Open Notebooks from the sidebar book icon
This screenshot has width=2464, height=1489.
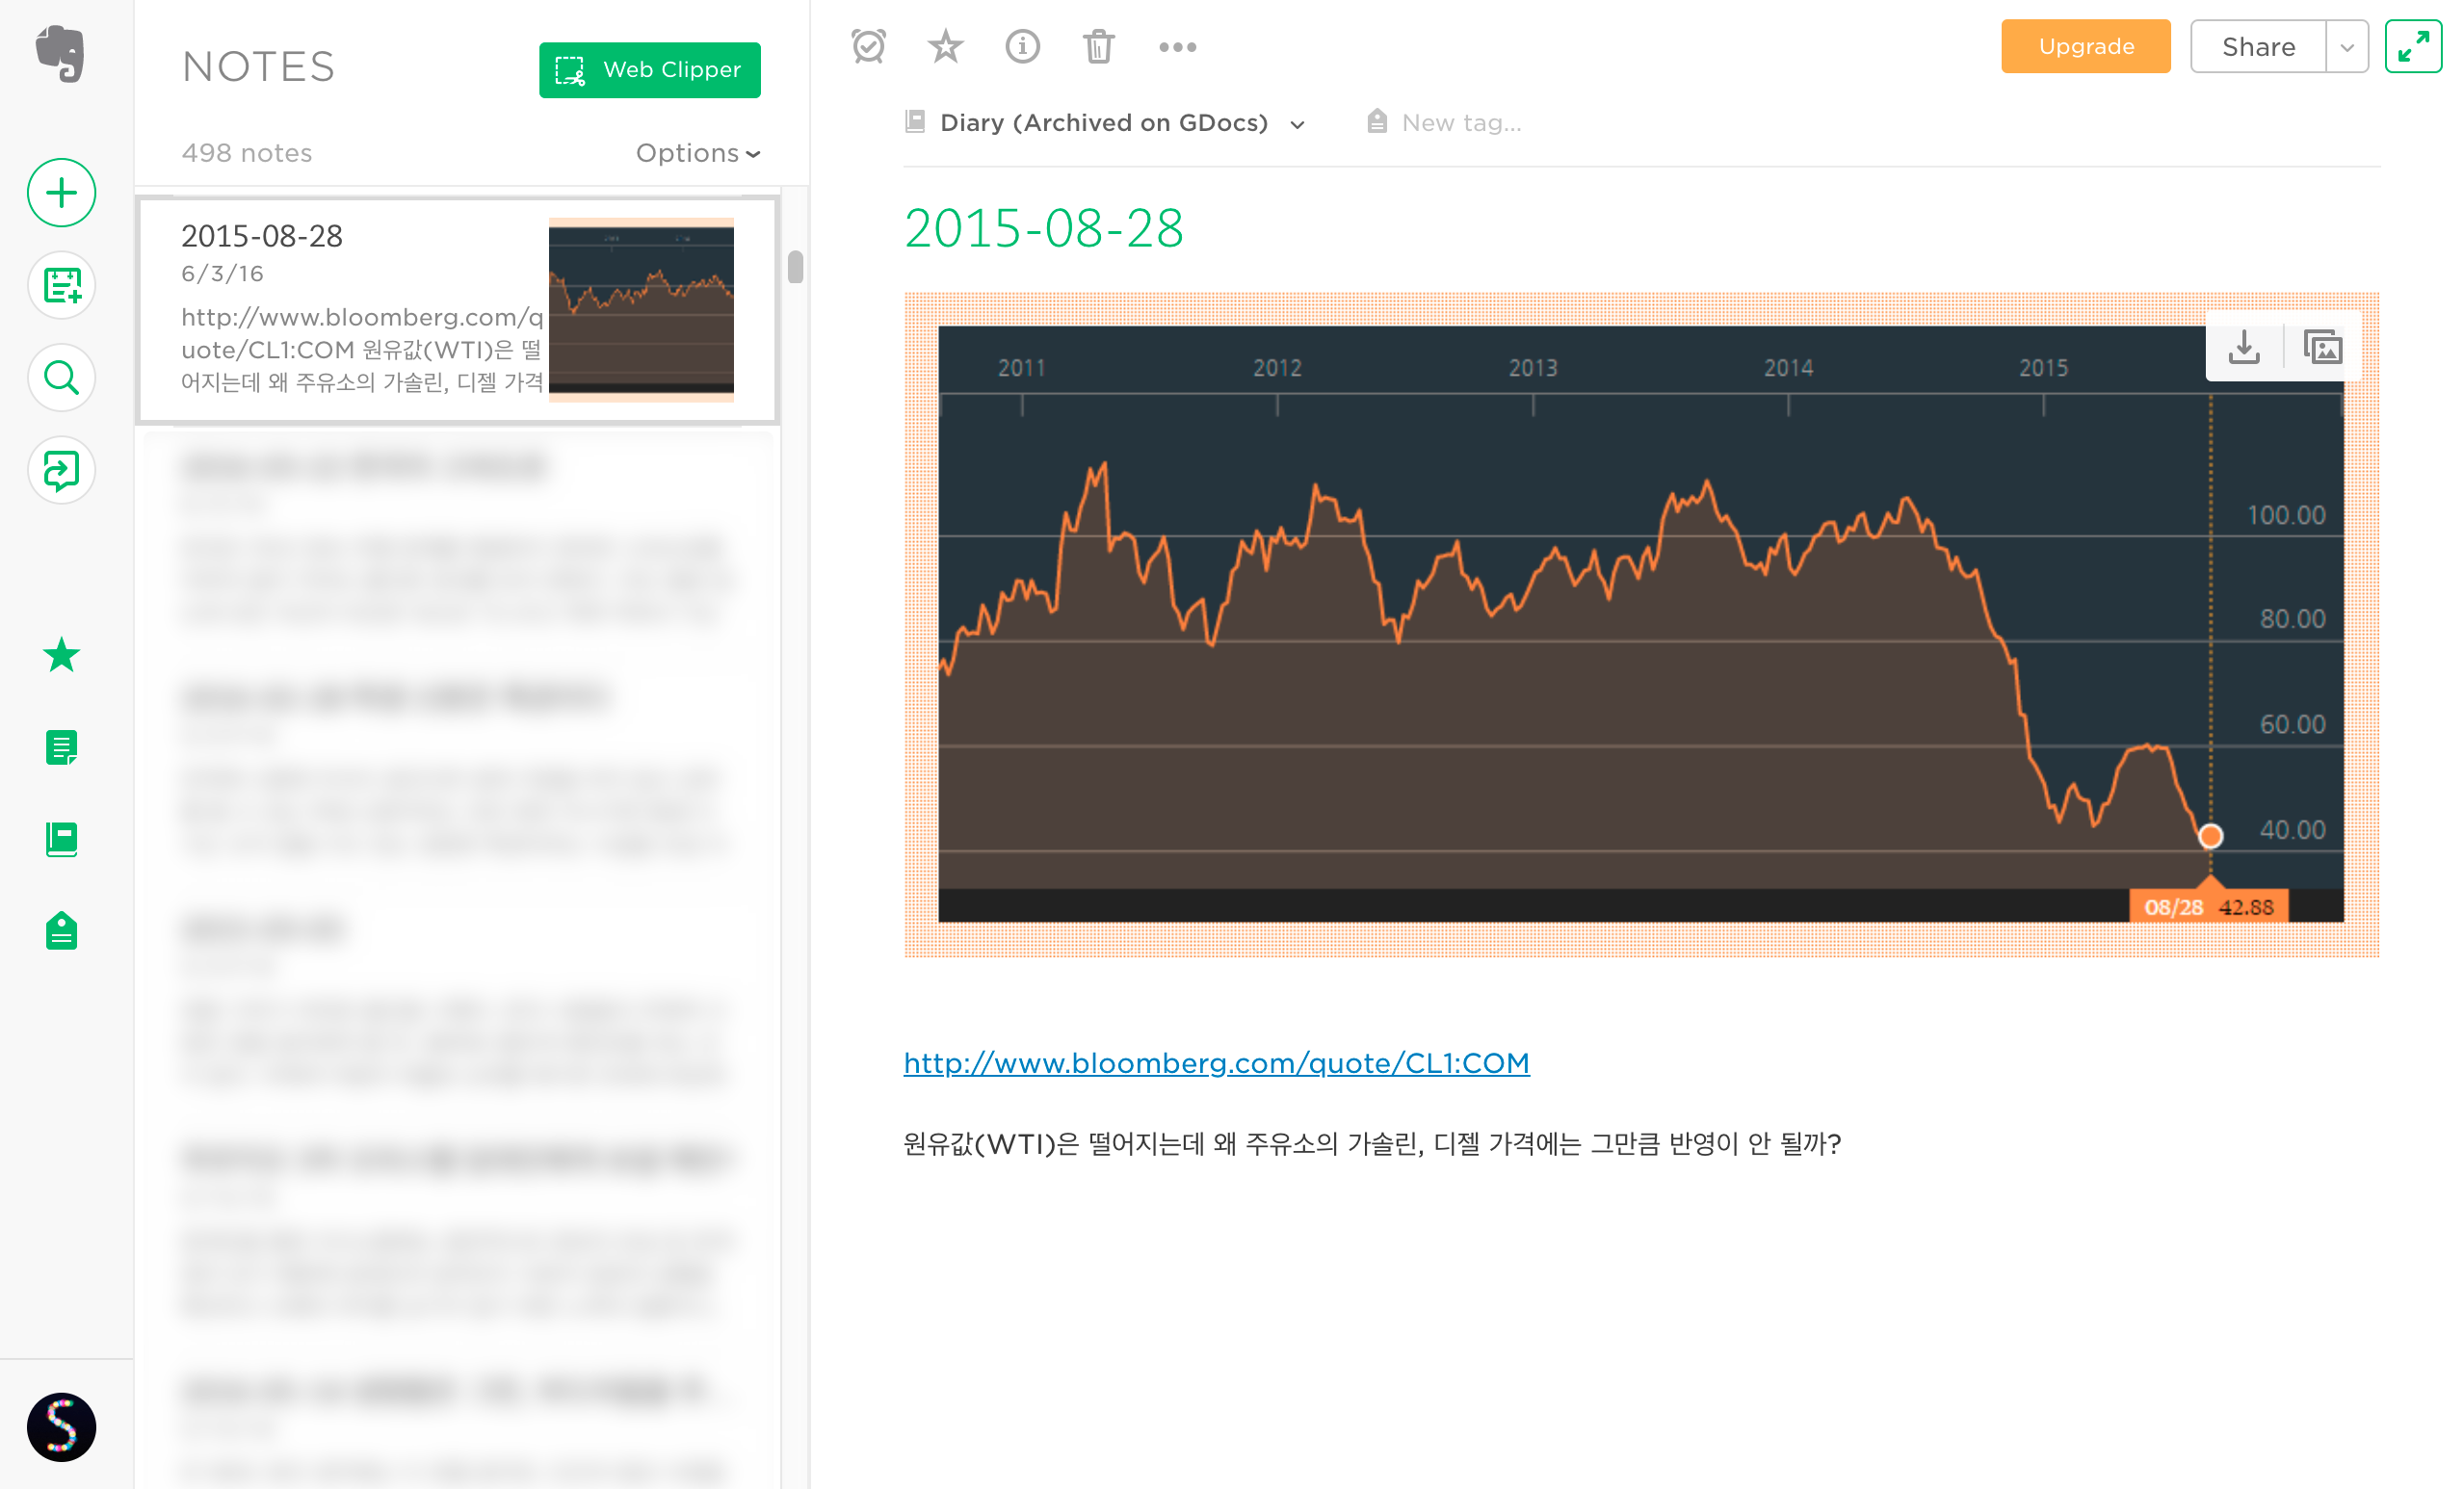coord(60,840)
